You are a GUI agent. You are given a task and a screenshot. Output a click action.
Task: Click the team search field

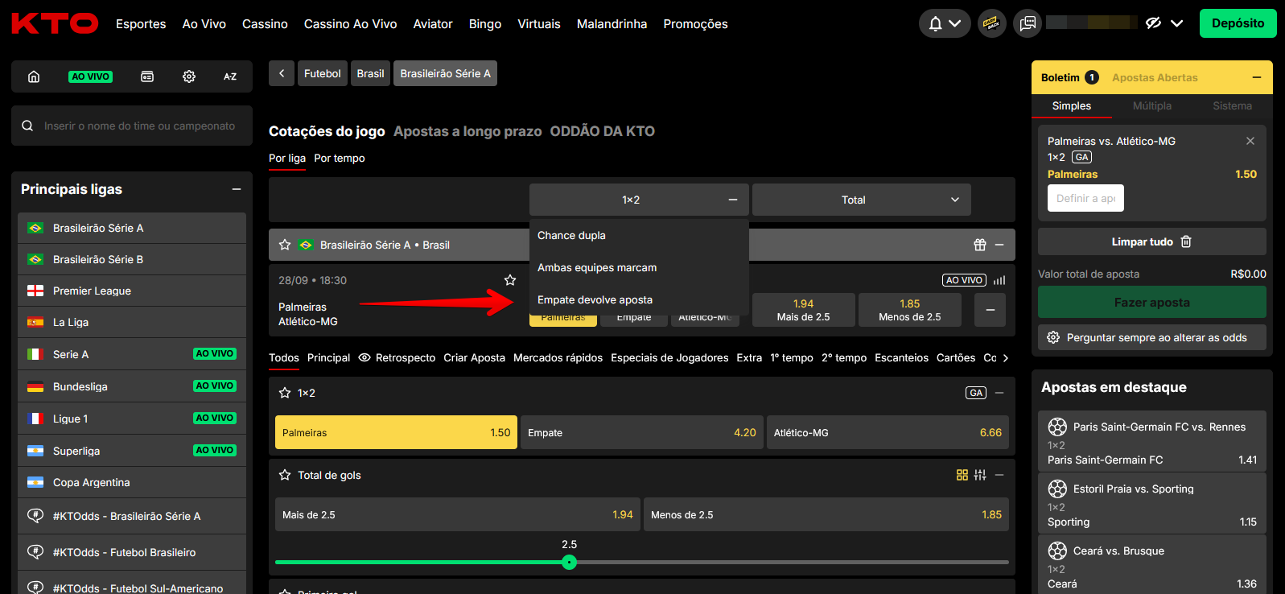tap(132, 126)
